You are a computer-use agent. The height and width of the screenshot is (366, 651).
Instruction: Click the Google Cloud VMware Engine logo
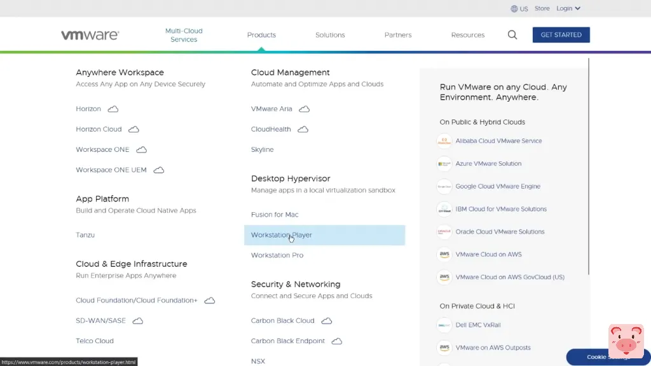tap(444, 186)
